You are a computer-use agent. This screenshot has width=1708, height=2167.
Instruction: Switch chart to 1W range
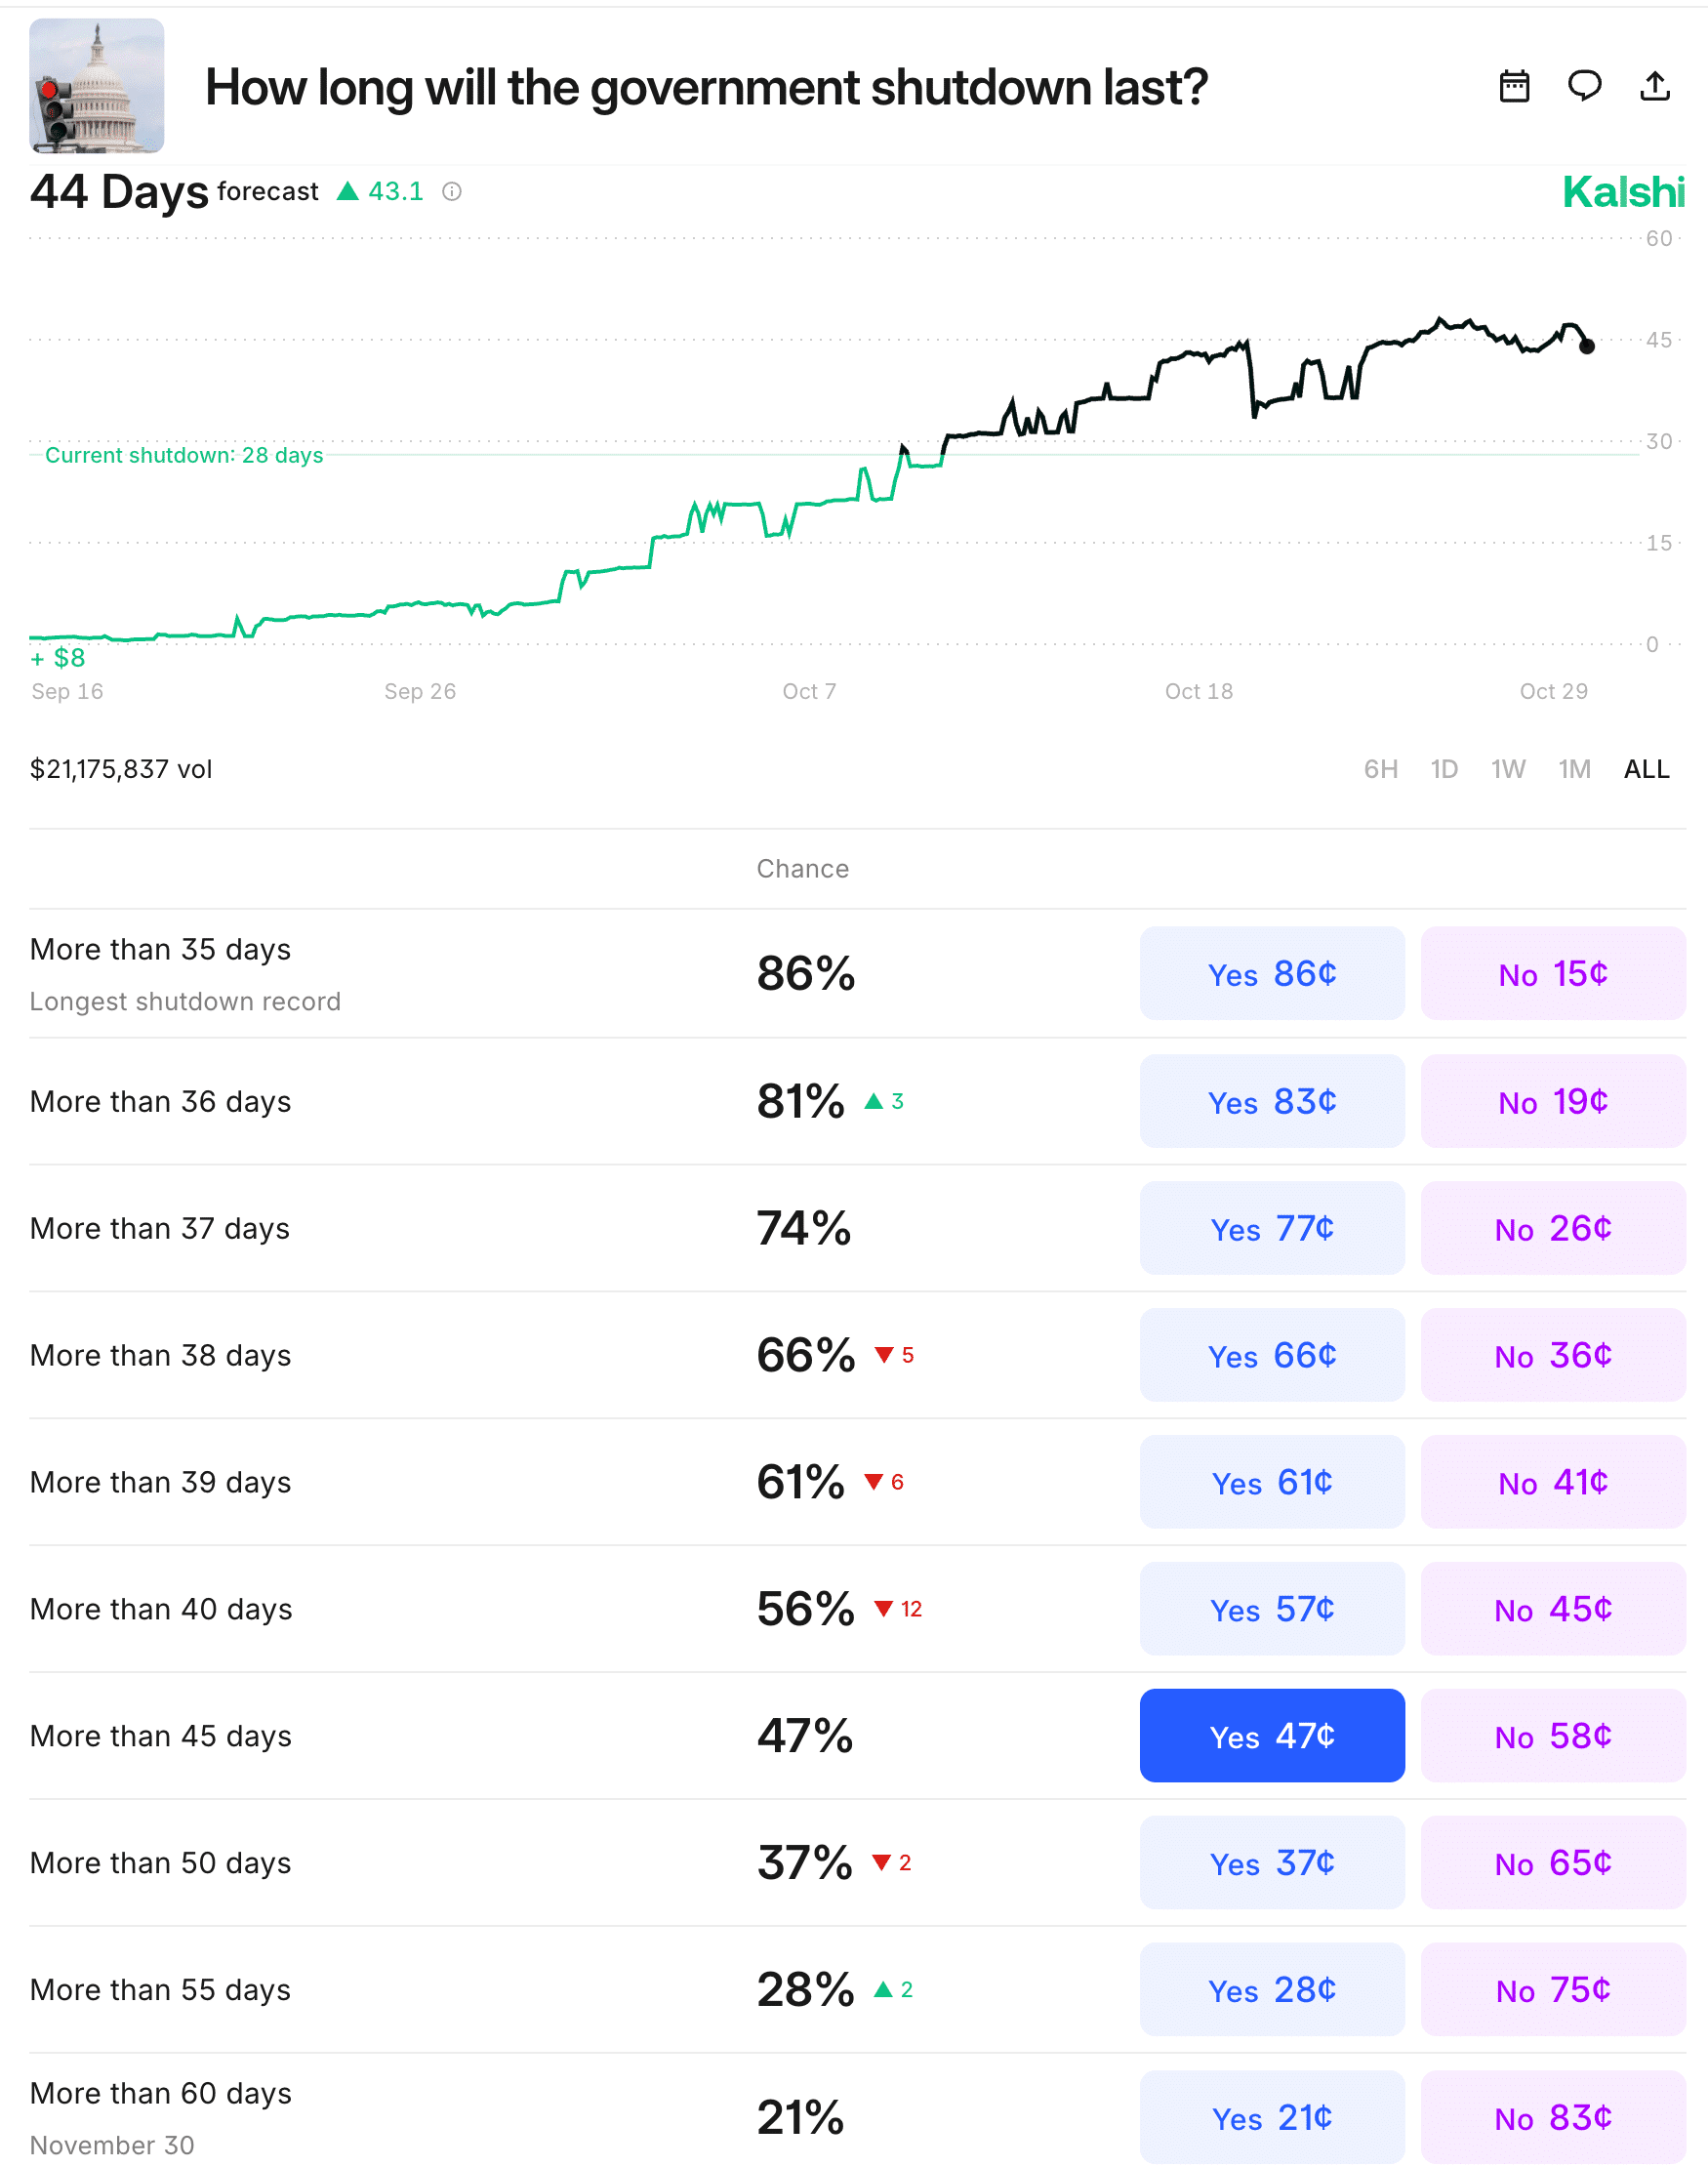1507,769
